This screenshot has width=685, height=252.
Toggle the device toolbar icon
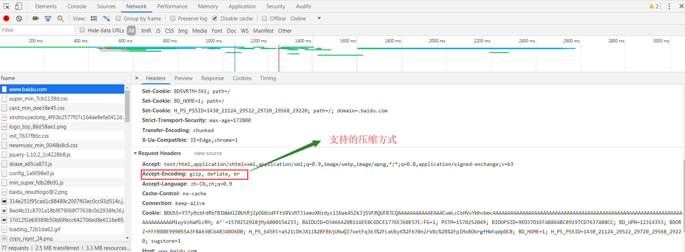coord(18,6)
